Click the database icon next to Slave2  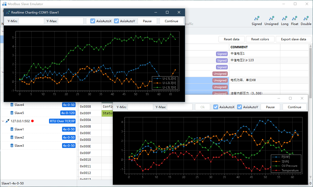pos(12,138)
